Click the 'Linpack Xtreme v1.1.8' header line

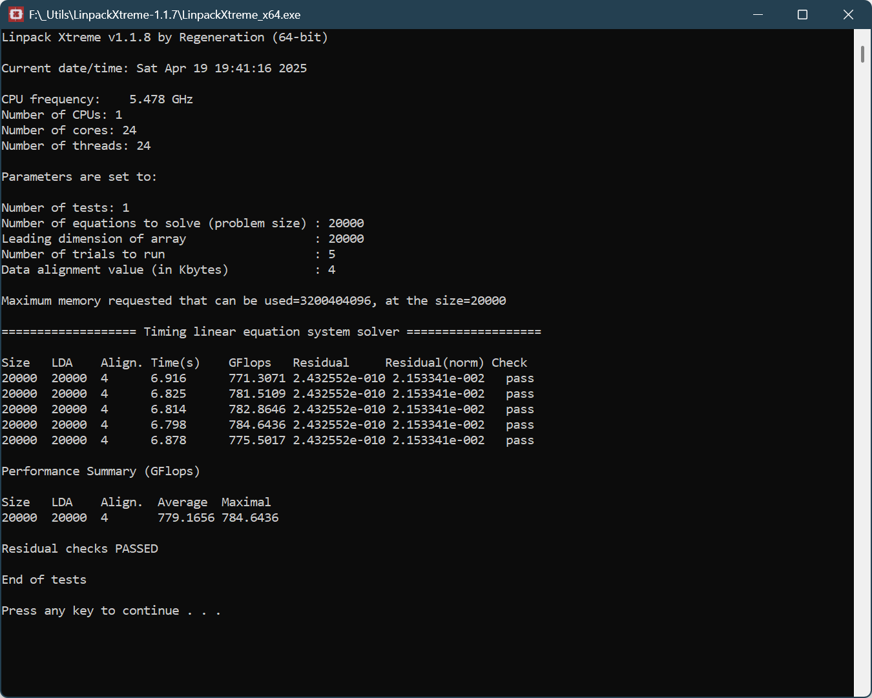165,37
